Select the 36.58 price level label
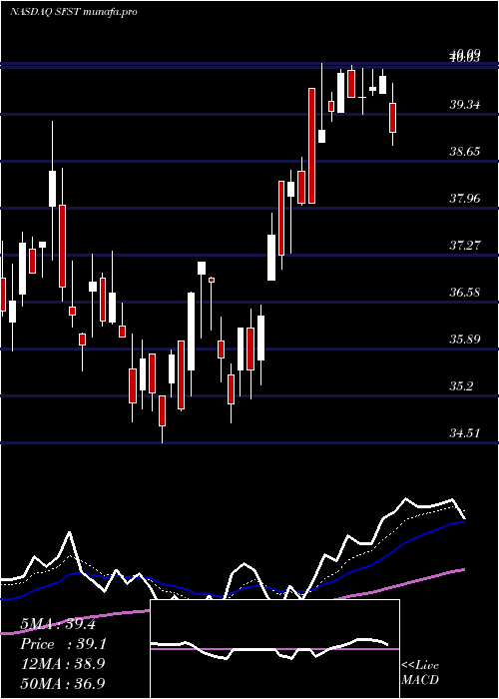This screenshot has height=699, width=499. [x=465, y=293]
